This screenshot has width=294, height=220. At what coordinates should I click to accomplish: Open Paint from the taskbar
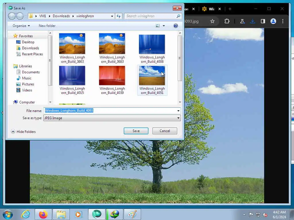(132, 214)
